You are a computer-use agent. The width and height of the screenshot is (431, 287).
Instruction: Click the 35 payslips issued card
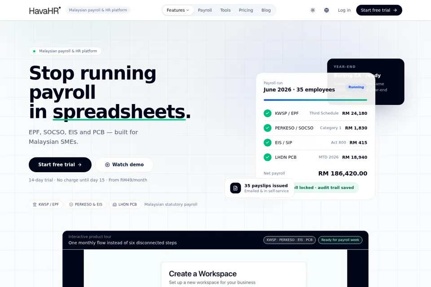click(259, 188)
